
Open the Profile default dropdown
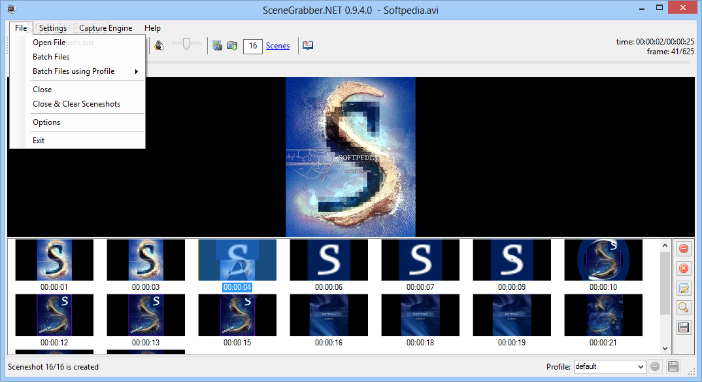pyautogui.click(x=610, y=366)
